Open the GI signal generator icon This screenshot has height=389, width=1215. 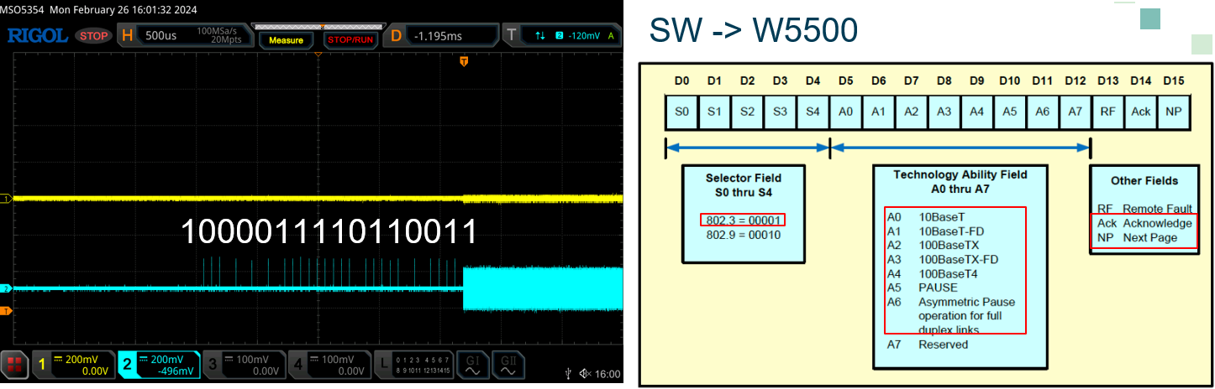pyautogui.click(x=471, y=366)
